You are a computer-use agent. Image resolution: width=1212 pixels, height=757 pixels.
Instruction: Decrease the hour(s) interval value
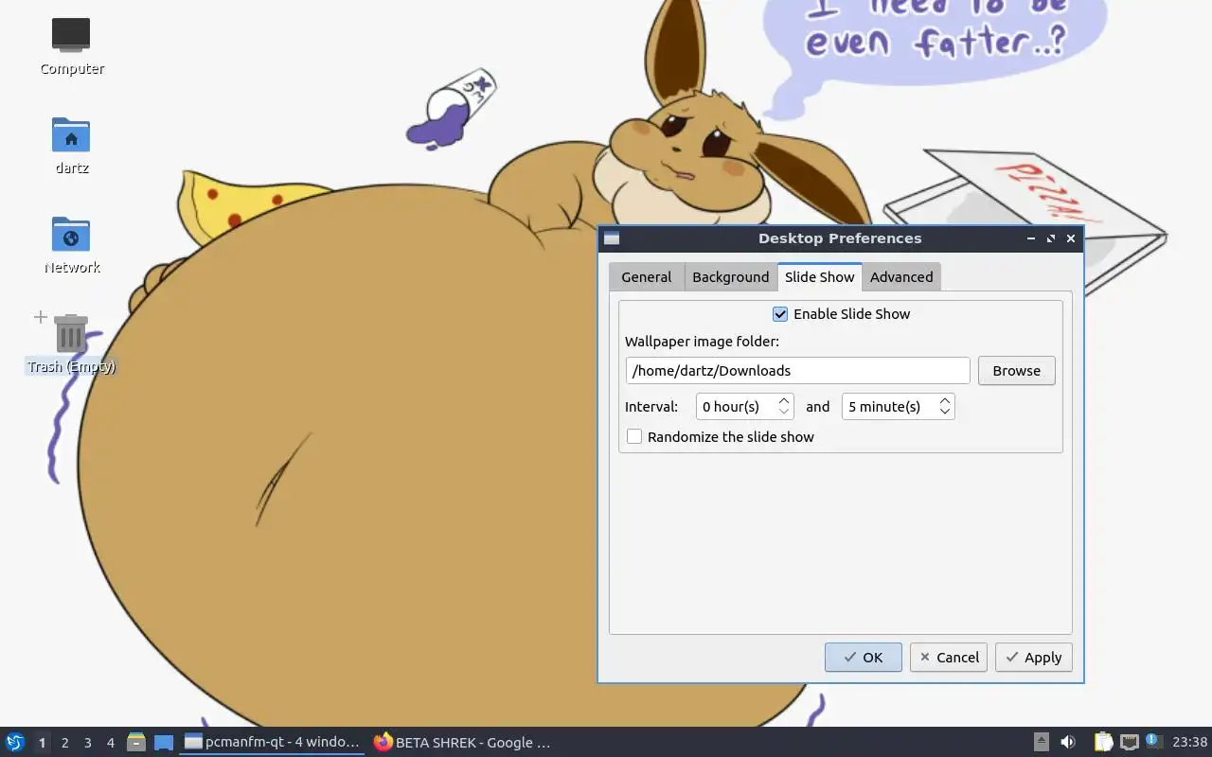[784, 412]
